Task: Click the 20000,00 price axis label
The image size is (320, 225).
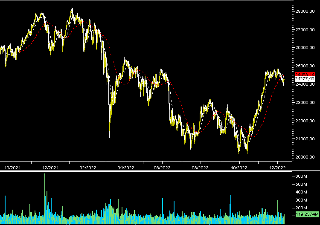Action: click(305, 157)
